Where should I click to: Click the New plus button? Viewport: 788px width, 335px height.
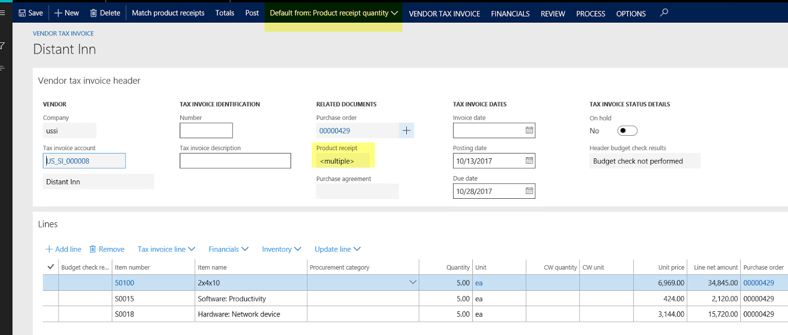(66, 13)
